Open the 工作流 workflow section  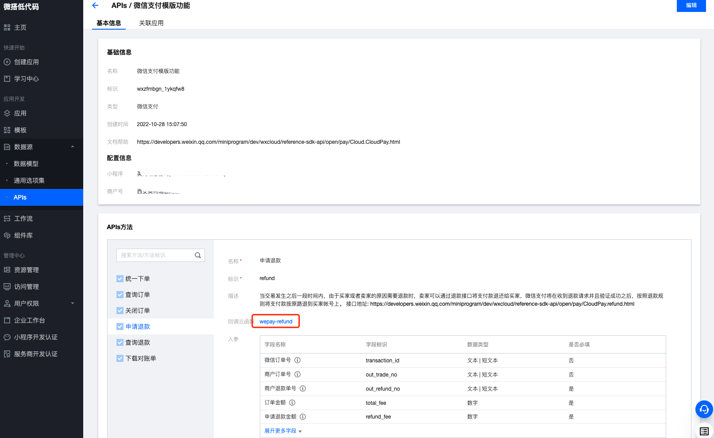click(23, 218)
